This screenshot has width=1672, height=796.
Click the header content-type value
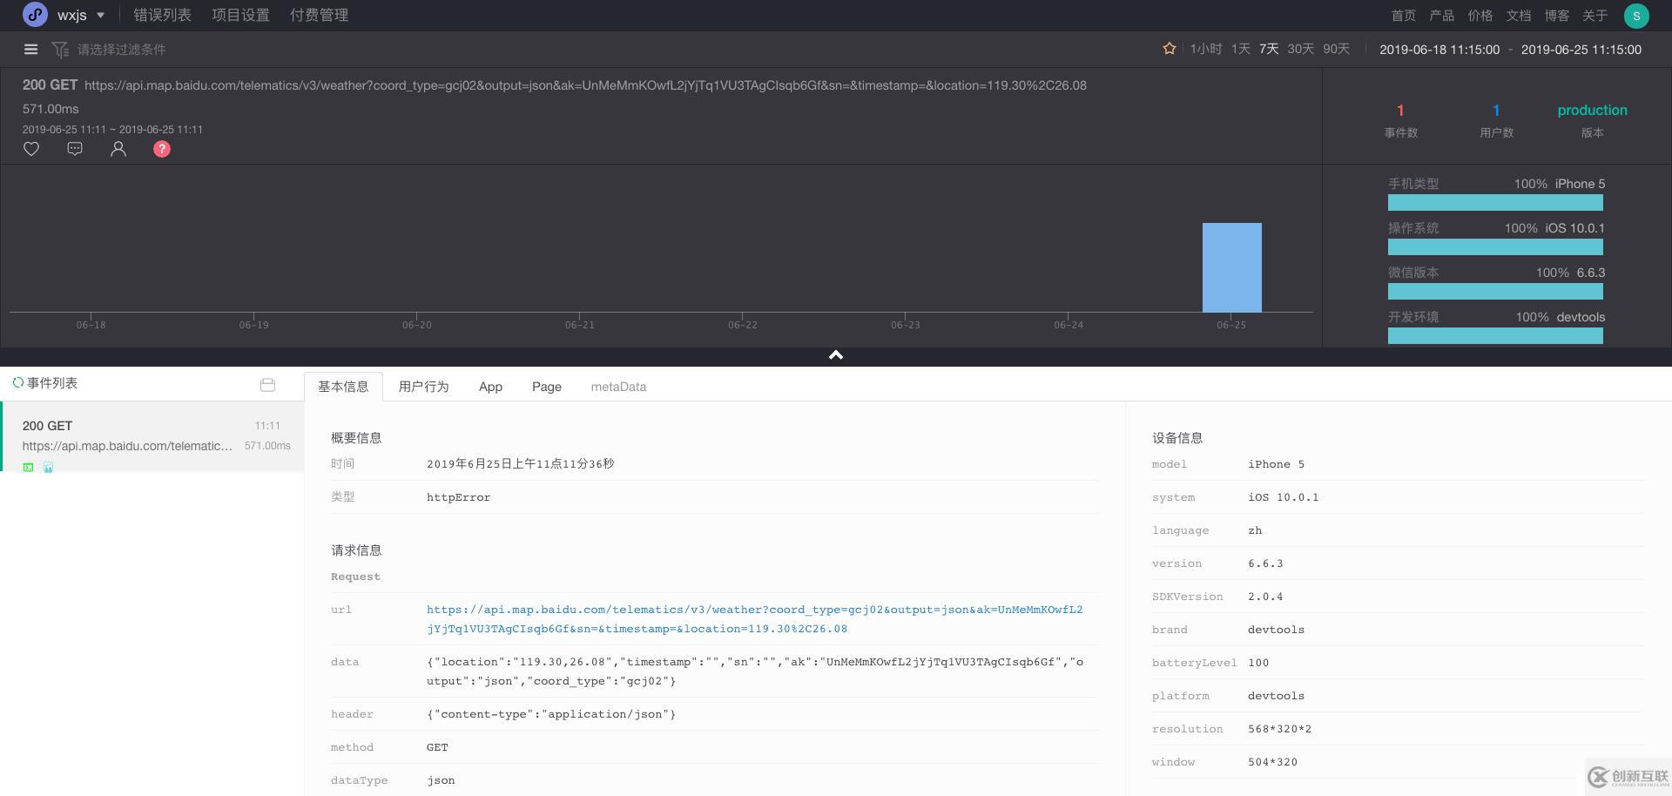coord(551,714)
